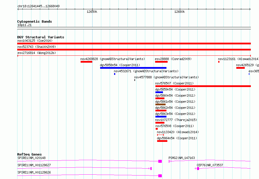This screenshot has width=259, height=179.
Task: Select the red bar of nsv1063125
Action: (x=134, y=44)
